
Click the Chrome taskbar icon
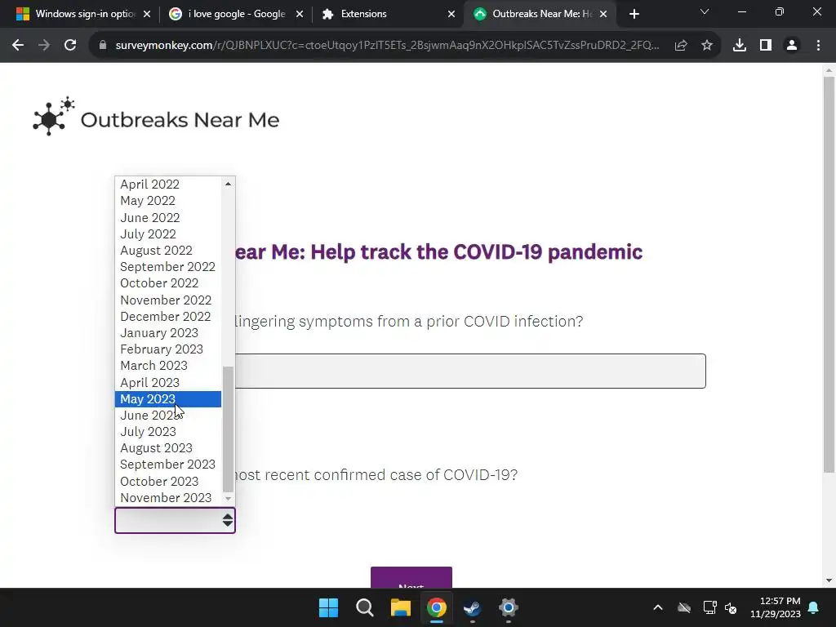pos(437,607)
